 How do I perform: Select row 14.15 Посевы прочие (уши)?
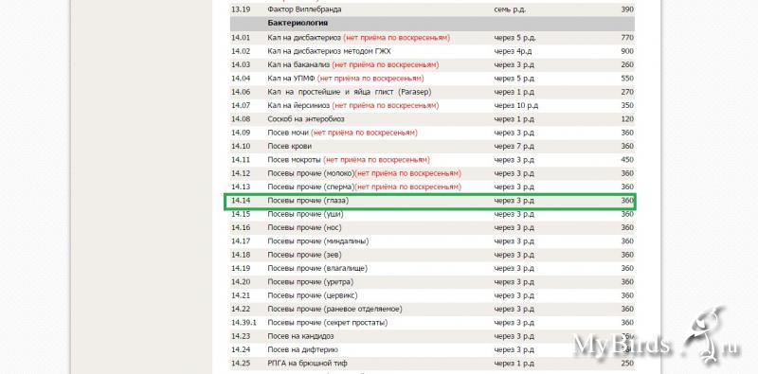click(x=432, y=214)
